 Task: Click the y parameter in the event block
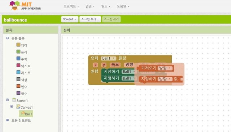coord(104,65)
